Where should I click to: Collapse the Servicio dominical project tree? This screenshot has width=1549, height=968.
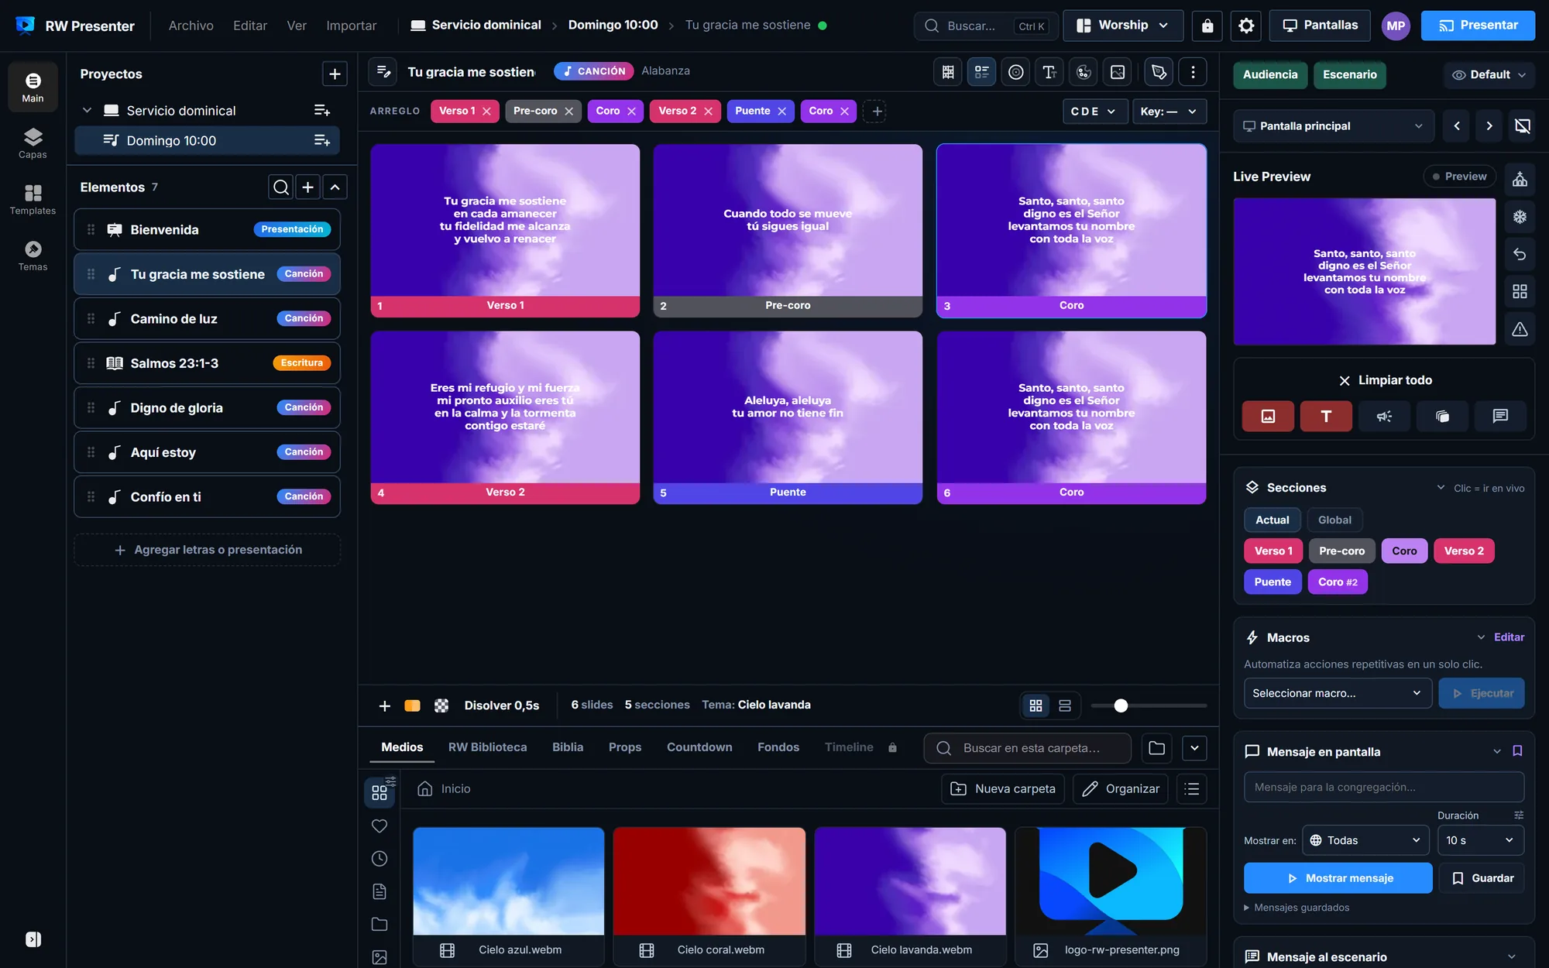(87, 111)
